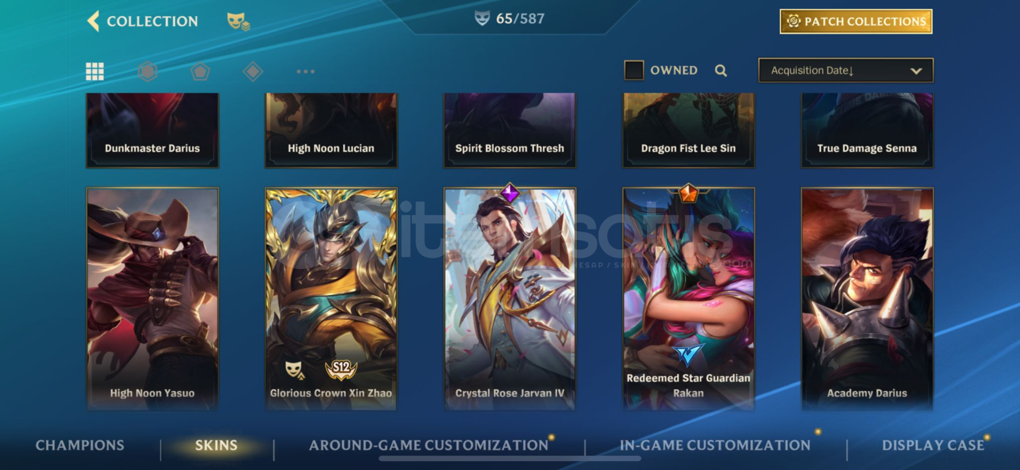Filter skins by hexagon rarity icon

148,71
